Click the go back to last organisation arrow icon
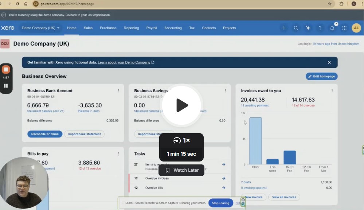The image size is (364, 210). [4, 15]
